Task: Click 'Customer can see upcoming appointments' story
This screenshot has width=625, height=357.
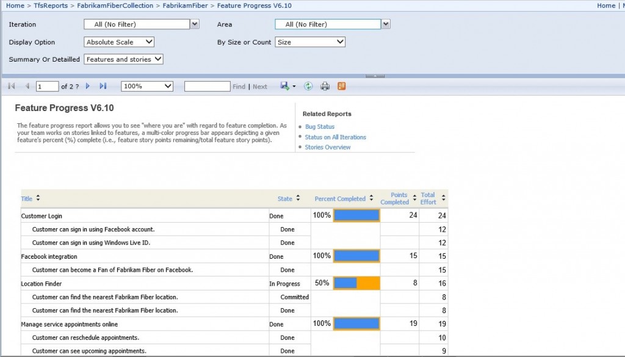Action: click(89, 351)
